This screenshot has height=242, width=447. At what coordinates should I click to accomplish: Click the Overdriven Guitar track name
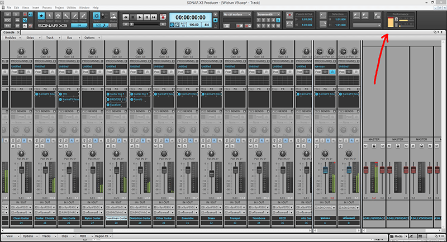click(116, 218)
